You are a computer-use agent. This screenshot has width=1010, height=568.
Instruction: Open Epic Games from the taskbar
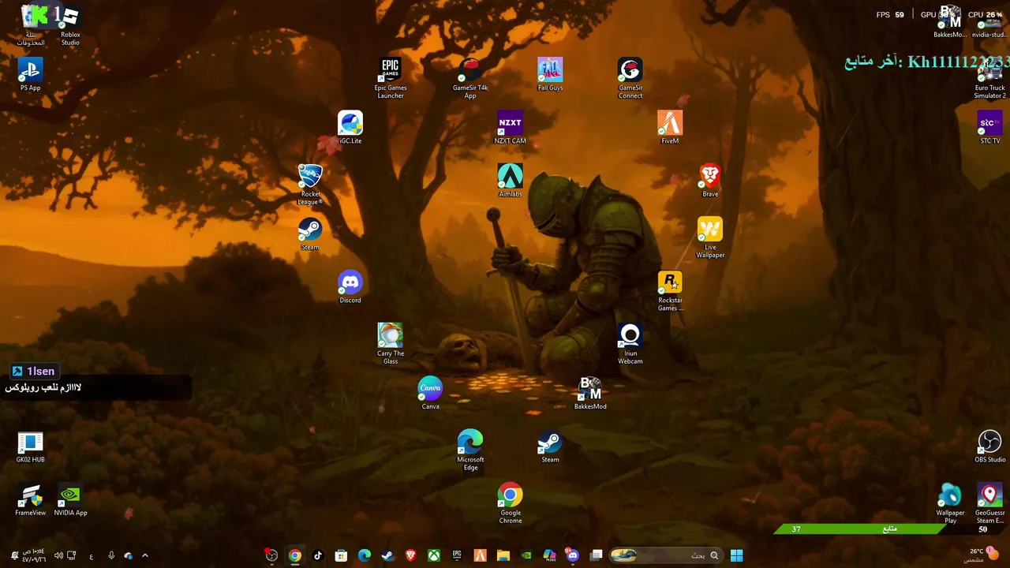pos(457,555)
